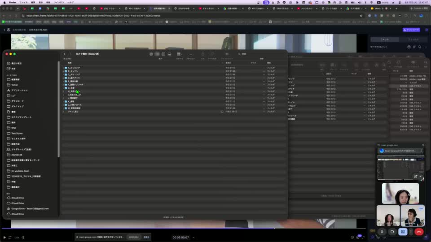Switch Finder to icon grid view
The height and width of the screenshot is (242, 431).
151,54
